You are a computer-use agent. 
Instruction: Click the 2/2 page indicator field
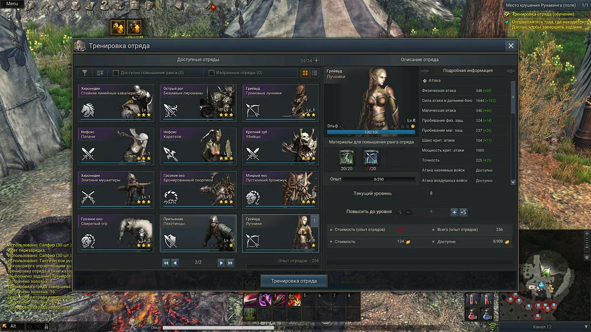[198, 263]
